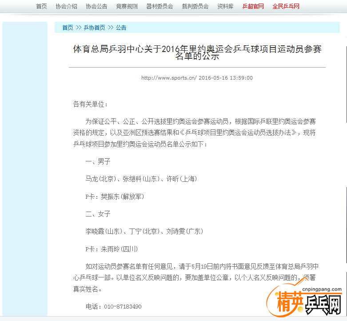Open the 裁判委员会 menu item

[195, 6]
